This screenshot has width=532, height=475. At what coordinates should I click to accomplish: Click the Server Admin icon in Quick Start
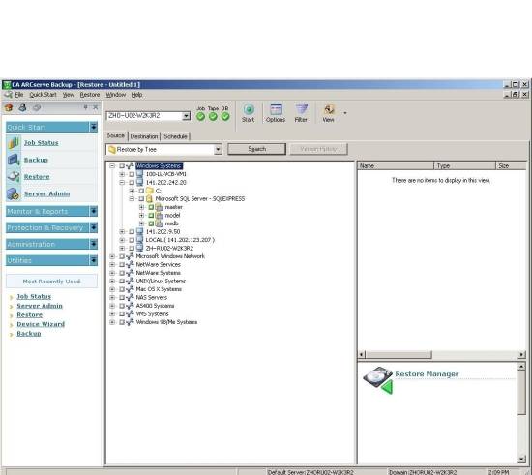14,193
